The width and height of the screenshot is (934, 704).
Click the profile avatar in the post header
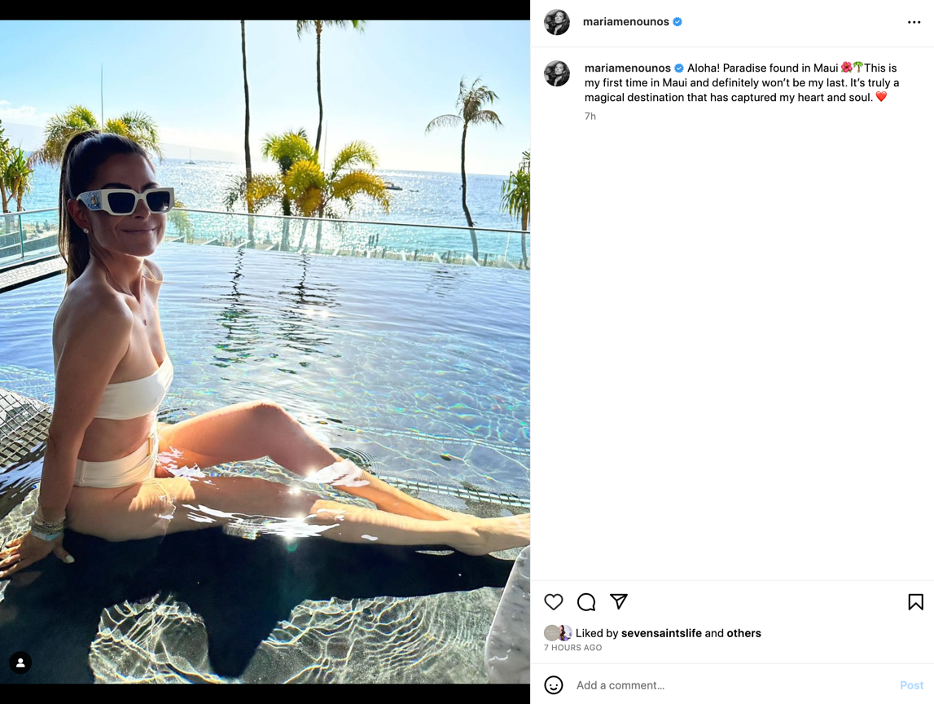tap(557, 23)
